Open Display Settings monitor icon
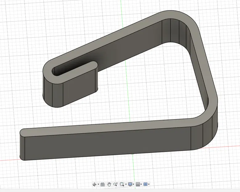 click(x=130, y=184)
